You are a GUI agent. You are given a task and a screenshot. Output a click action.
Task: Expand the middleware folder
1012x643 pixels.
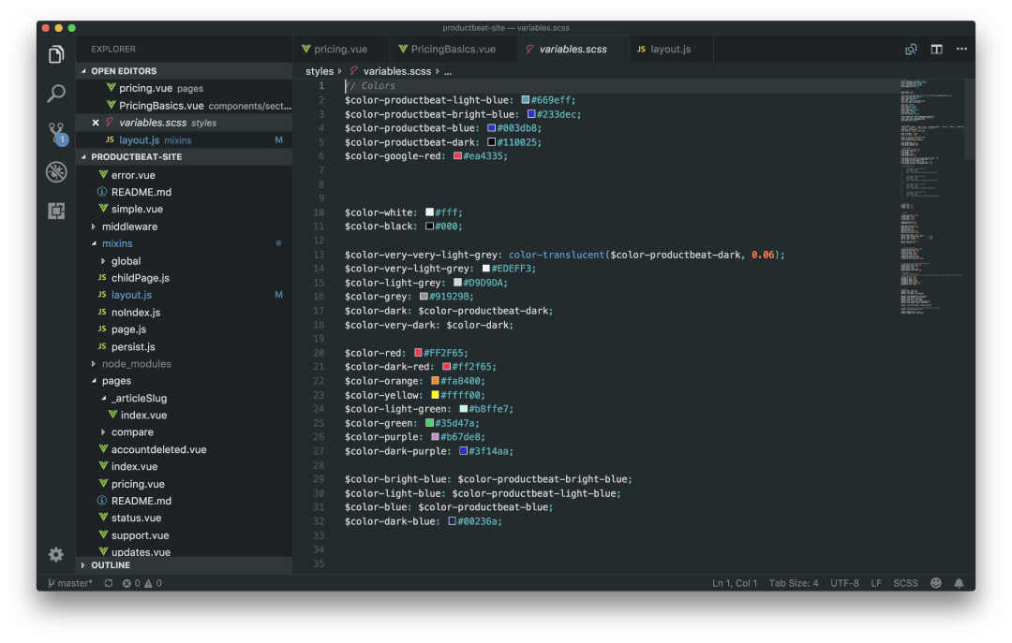(95, 227)
